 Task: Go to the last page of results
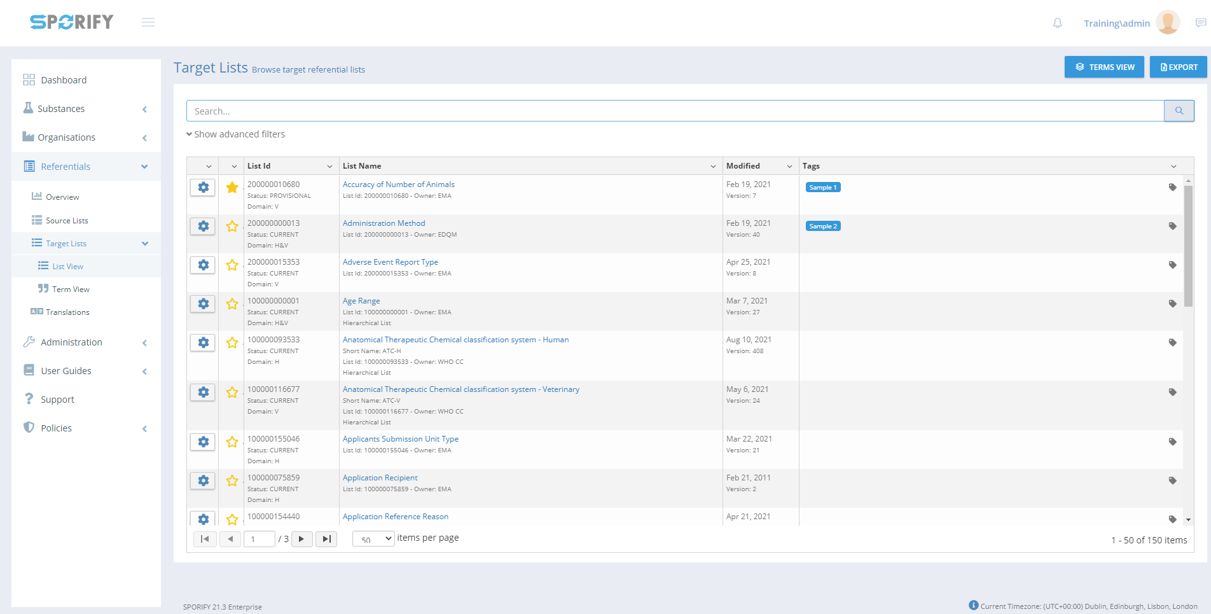(326, 539)
